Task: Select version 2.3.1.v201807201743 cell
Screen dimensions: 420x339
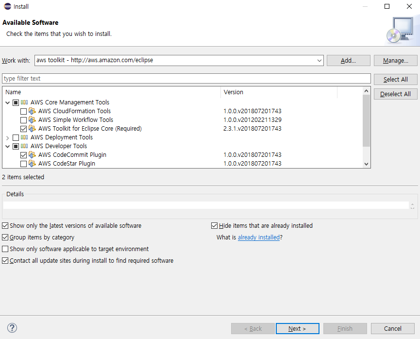Action: point(252,129)
